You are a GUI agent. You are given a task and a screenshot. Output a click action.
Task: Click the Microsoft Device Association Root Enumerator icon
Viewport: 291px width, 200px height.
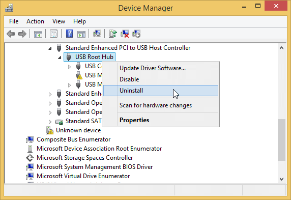(30, 149)
